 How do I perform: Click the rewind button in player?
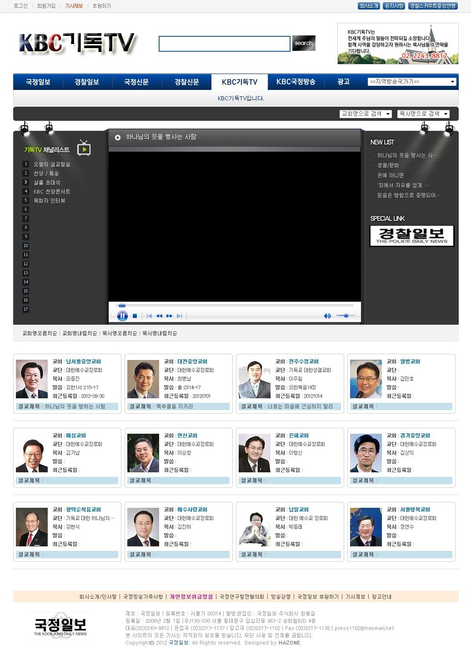(x=159, y=316)
